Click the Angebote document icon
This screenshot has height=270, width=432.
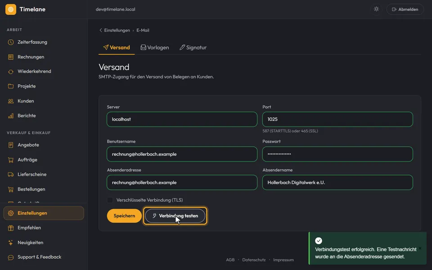coord(11,145)
